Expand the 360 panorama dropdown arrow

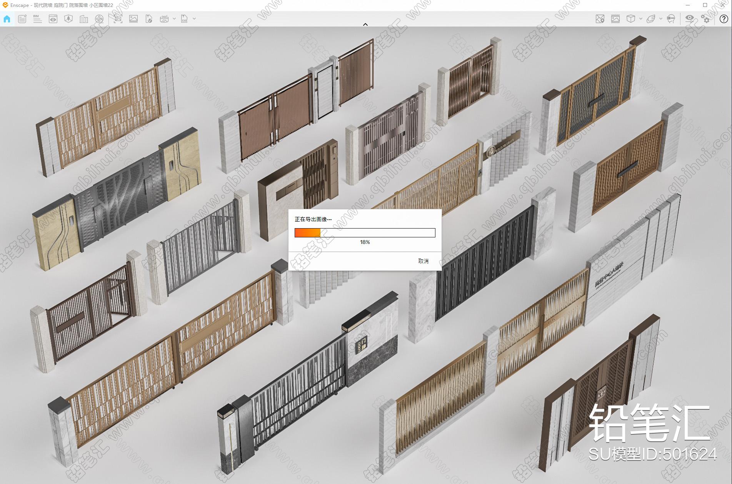click(174, 18)
